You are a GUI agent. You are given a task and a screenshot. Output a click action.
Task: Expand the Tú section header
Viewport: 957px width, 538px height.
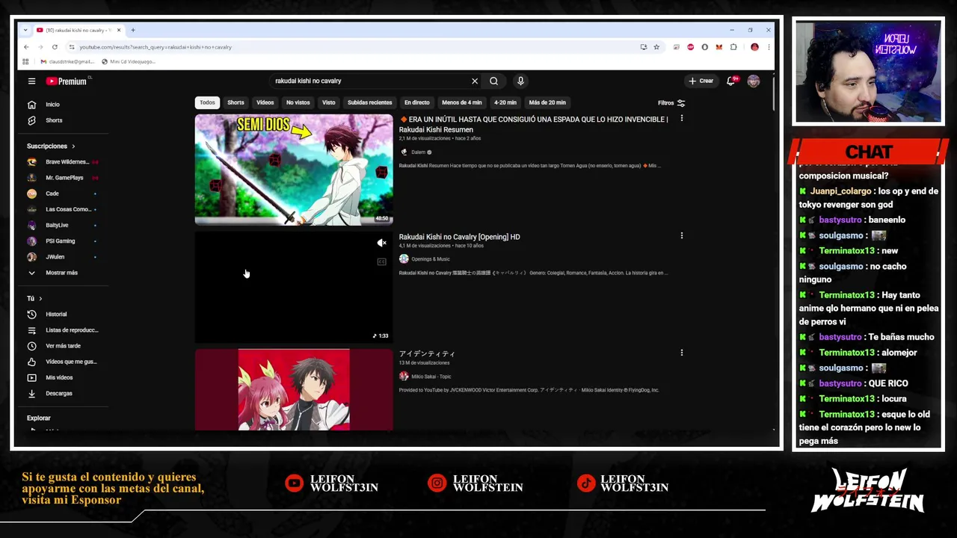(34, 299)
